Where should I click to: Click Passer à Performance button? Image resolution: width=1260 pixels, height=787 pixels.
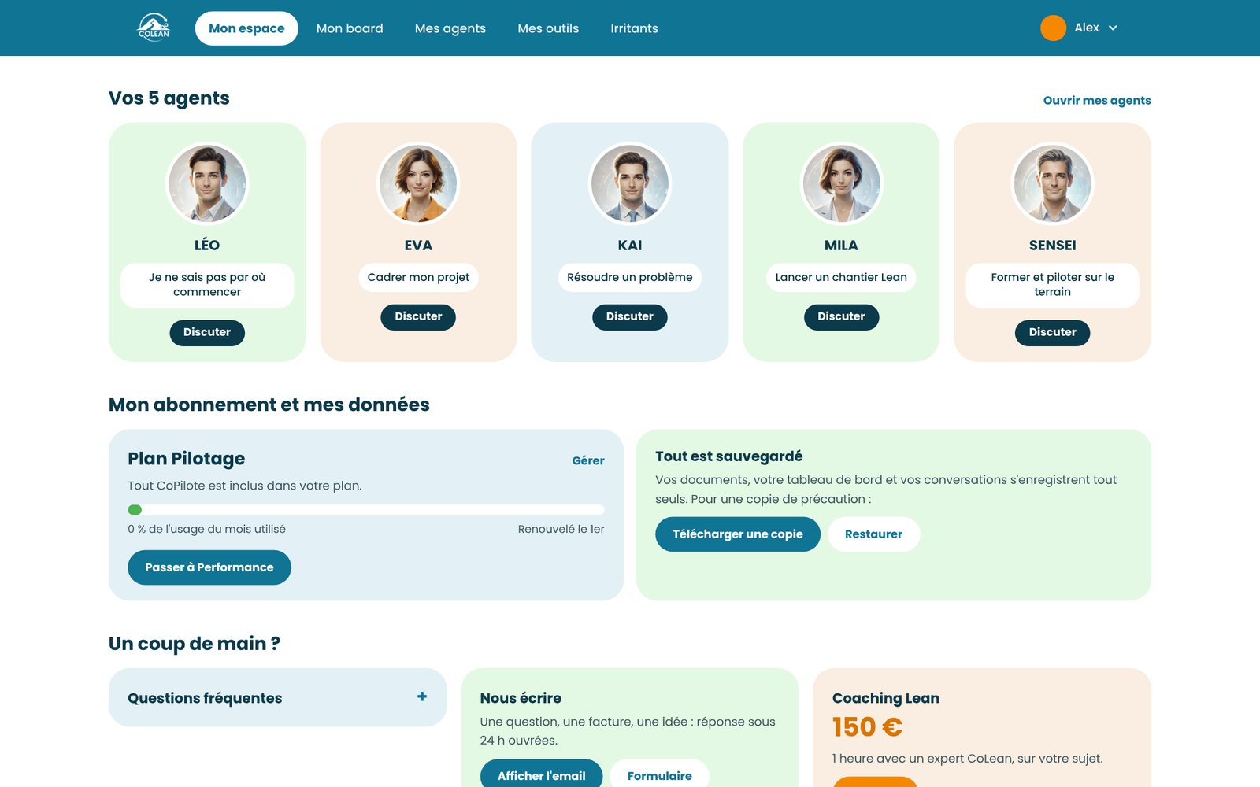click(x=209, y=567)
